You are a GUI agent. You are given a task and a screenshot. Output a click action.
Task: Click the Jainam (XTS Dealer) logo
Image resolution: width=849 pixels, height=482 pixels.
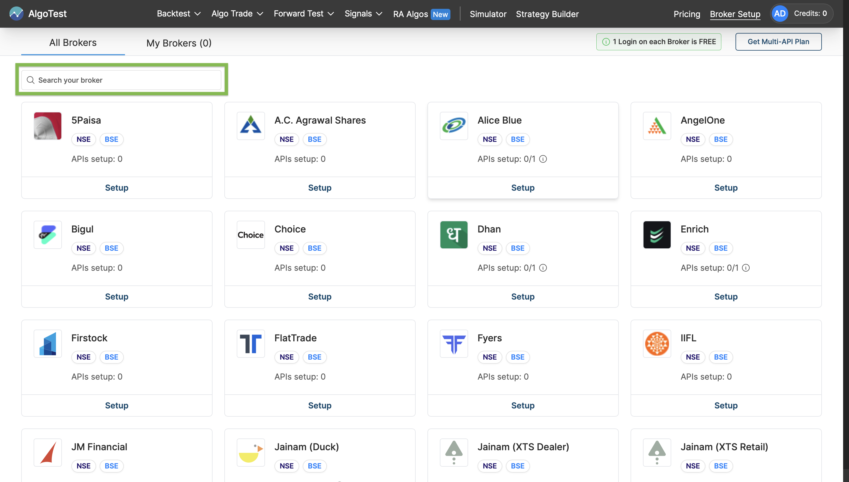point(454,453)
